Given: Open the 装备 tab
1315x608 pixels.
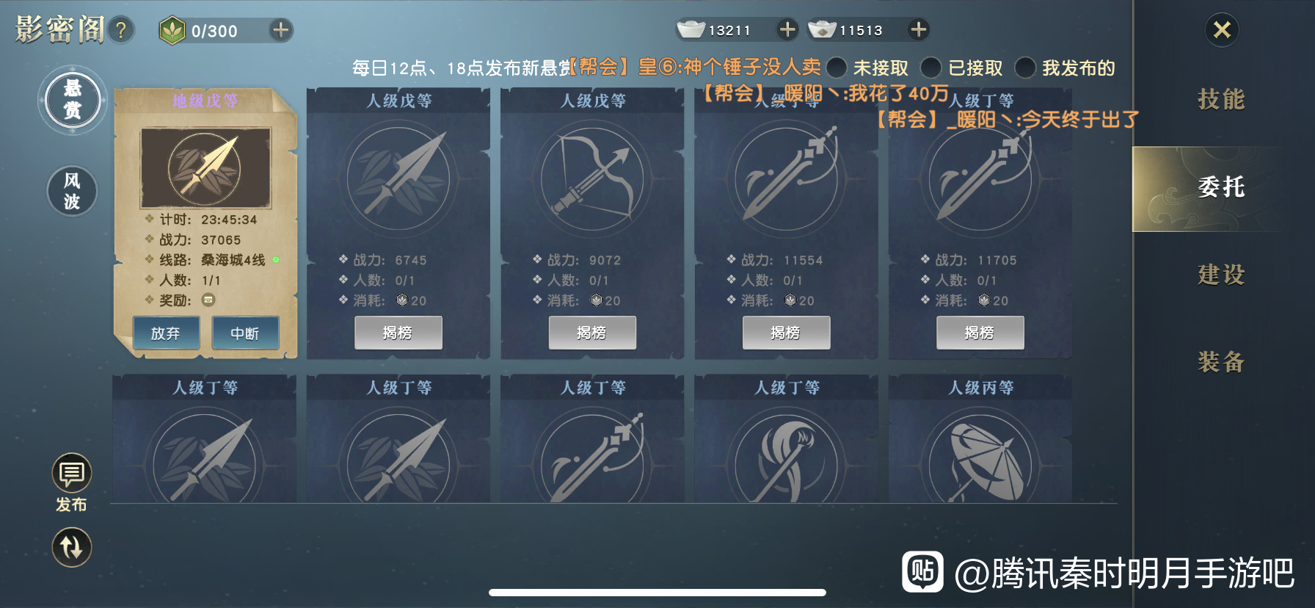Looking at the screenshot, I should click(1222, 362).
